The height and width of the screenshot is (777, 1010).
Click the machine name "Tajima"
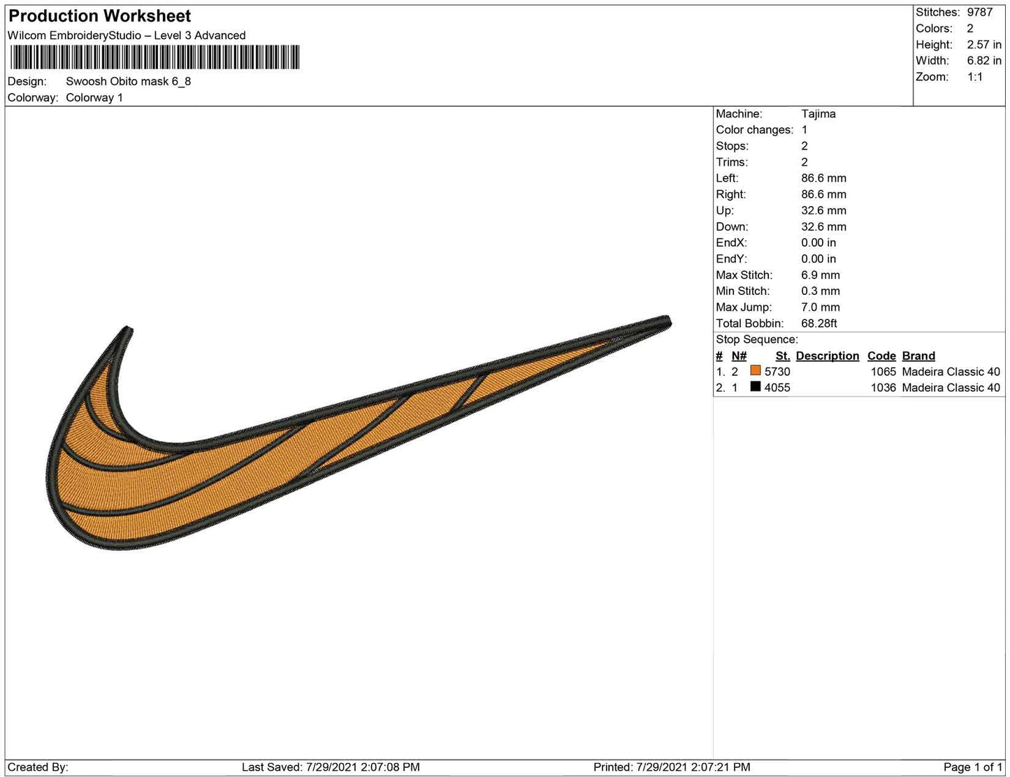(818, 114)
